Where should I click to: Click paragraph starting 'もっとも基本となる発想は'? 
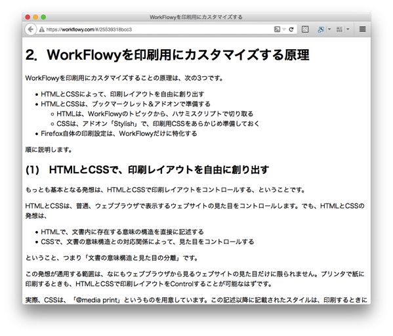[x=165, y=190]
